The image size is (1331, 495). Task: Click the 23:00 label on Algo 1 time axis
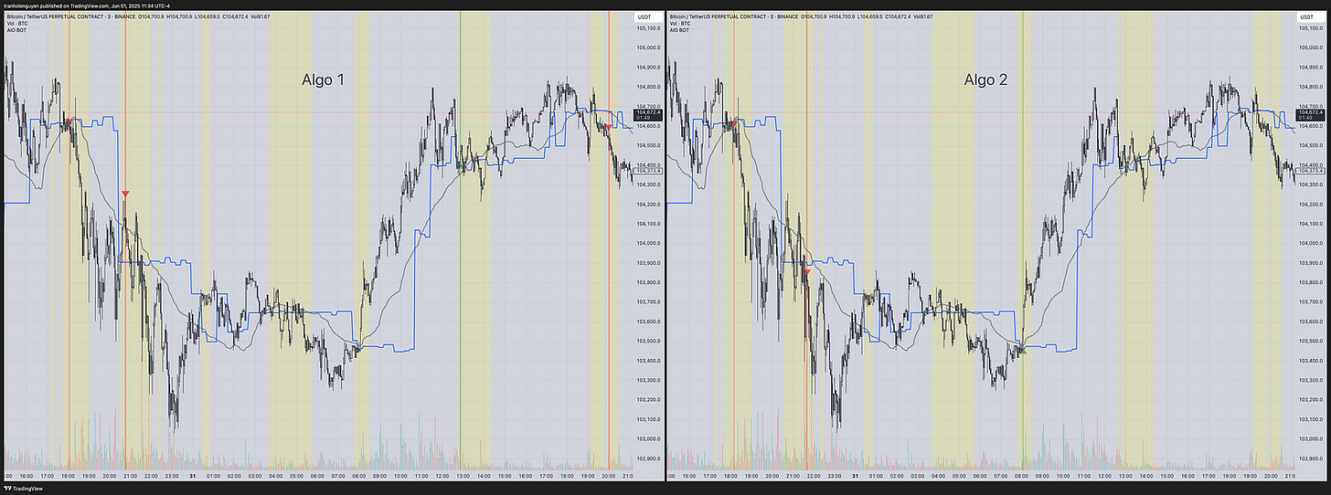(172, 476)
